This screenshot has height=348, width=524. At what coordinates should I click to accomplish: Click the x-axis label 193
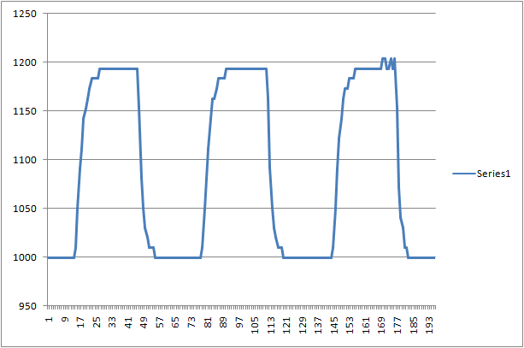(x=429, y=324)
